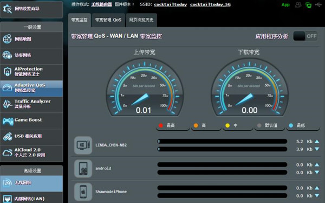Click ShawnadeiPhone upload arrow icon
The width and height of the screenshot is (325, 203).
pos(317,188)
